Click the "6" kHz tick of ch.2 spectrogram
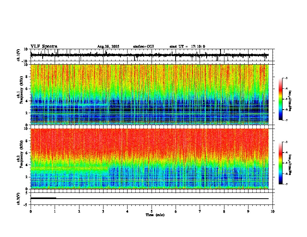307x237 pixels. pyautogui.click(x=27, y=153)
